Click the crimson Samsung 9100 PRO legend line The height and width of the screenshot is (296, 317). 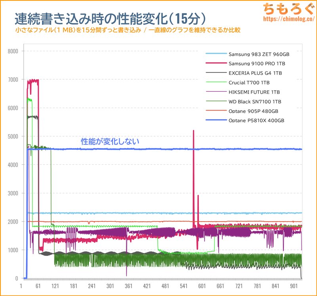click(216, 63)
